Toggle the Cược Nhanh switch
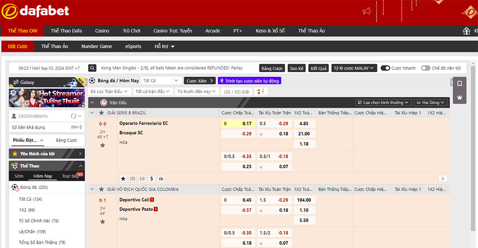Image resolution: width=478 pixels, height=248 pixels. click(x=385, y=68)
